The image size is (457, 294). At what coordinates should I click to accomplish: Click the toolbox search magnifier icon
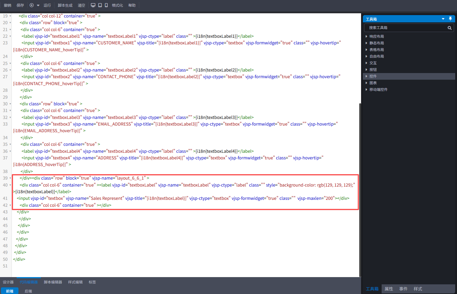[449, 28]
